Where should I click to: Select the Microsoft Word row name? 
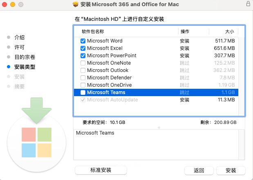105,41
